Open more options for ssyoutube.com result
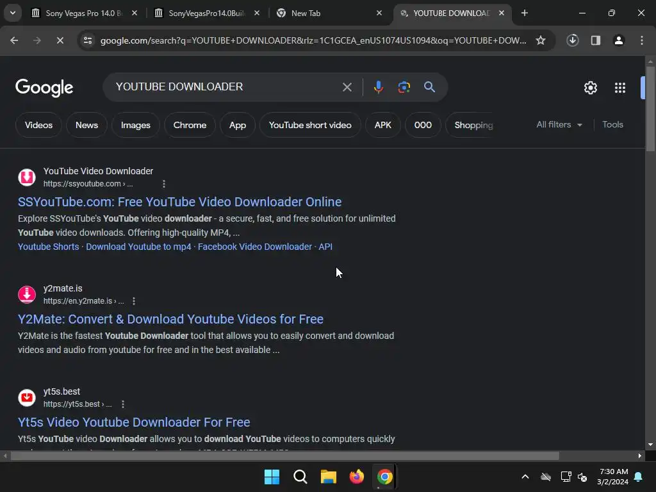 [164, 184]
